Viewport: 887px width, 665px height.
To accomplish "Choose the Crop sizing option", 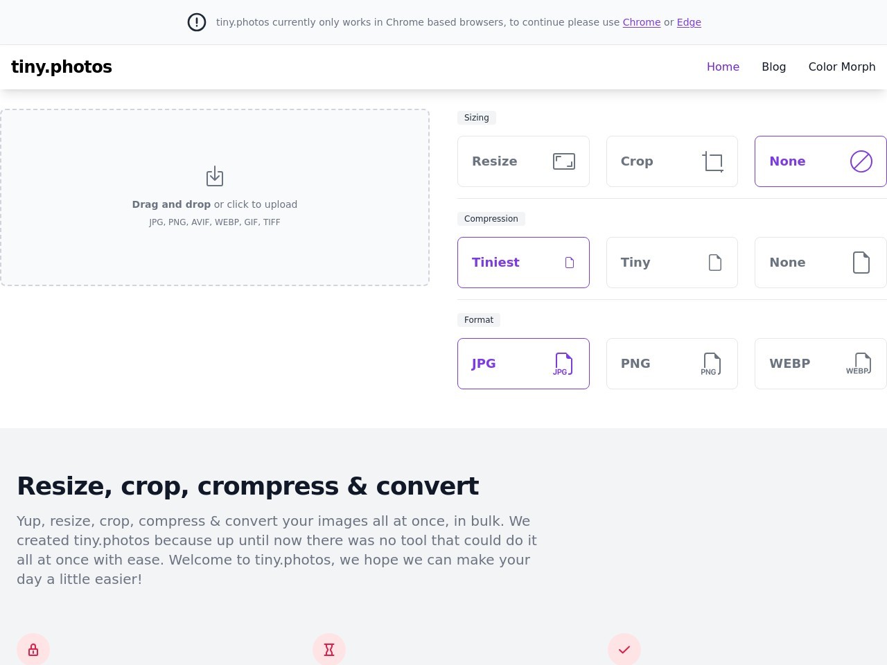I will tap(637, 161).
